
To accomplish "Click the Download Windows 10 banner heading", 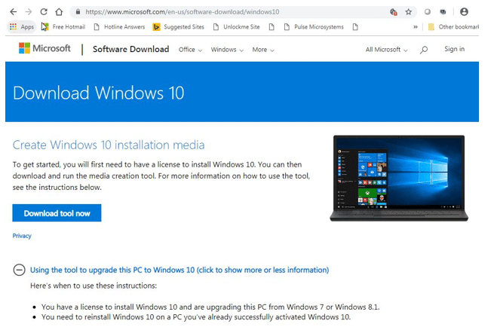I will pos(98,93).
